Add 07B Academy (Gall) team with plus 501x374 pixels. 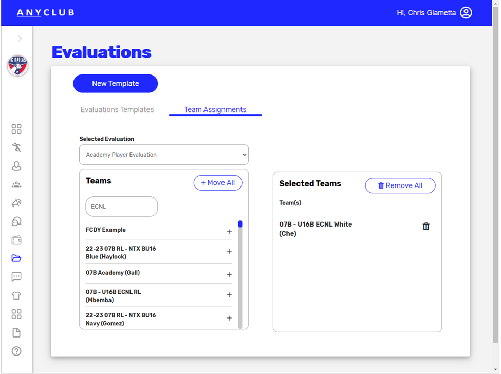pos(229,275)
